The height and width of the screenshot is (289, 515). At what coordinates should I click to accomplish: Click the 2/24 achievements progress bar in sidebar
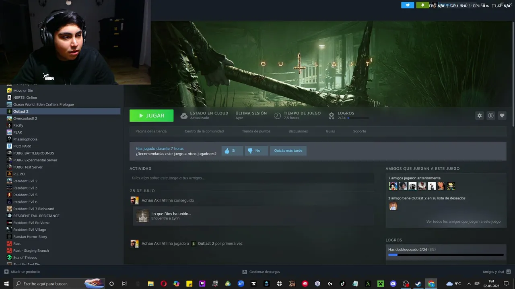click(x=446, y=254)
